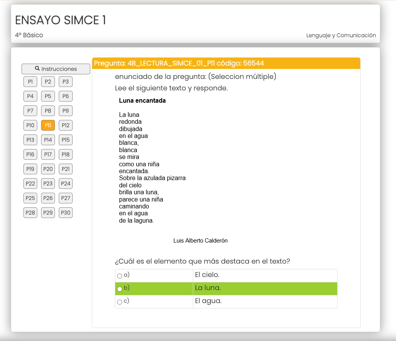Screen dimensions: 396x341
Task: Click the answer text 'El cielo.'
Action: coord(207,275)
